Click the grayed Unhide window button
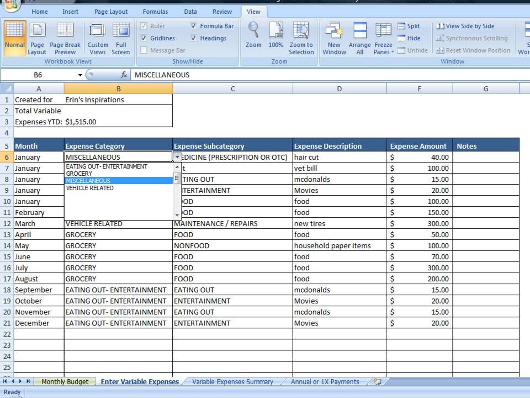The image size is (530, 398). pyautogui.click(x=413, y=50)
